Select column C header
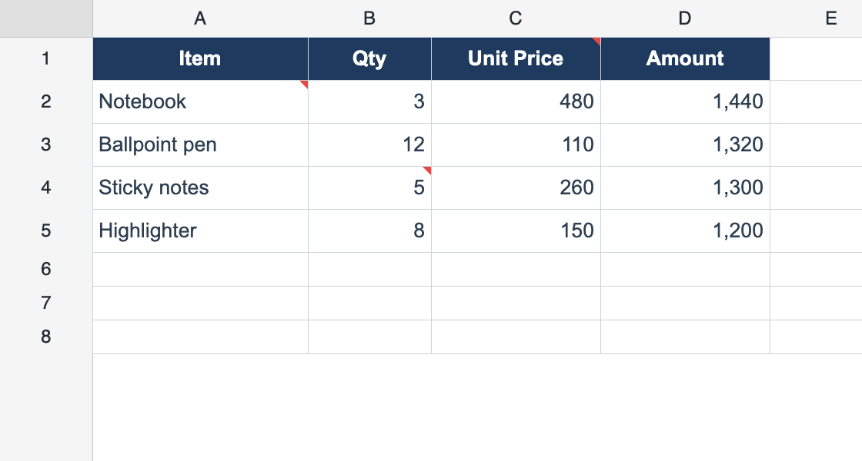The image size is (862, 461). tap(516, 18)
